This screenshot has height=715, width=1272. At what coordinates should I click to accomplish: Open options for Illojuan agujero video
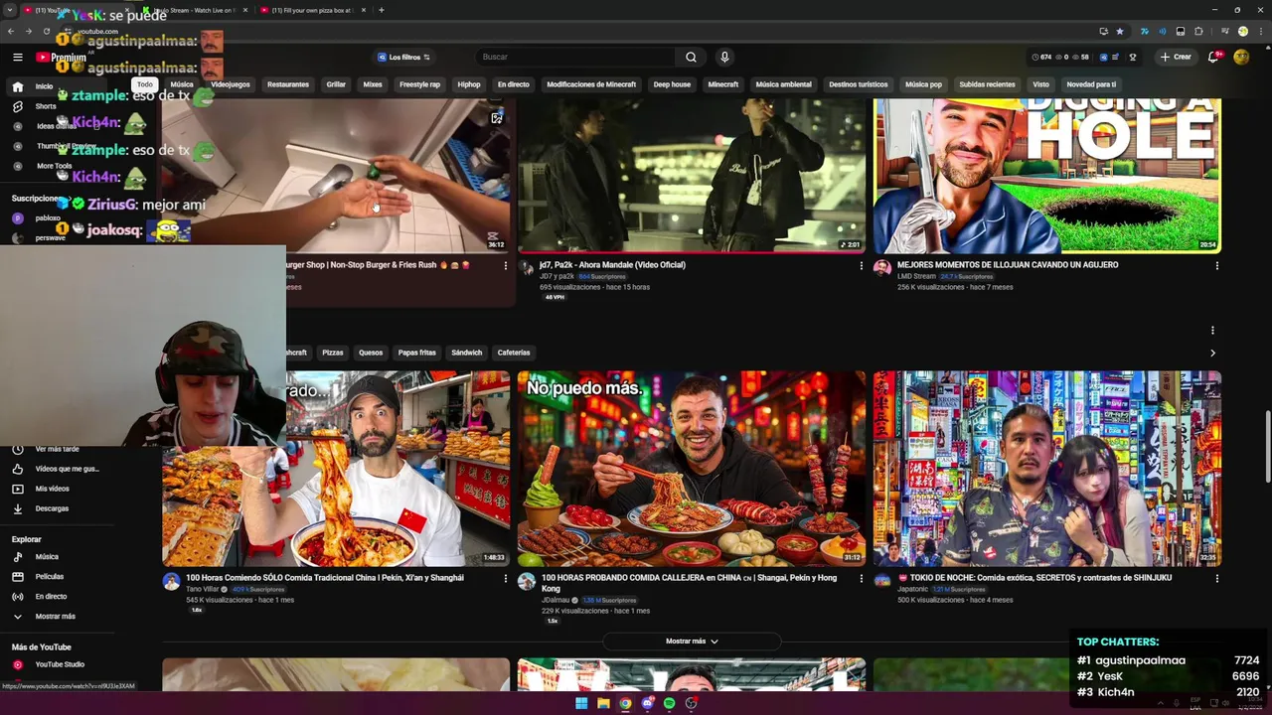click(x=1216, y=265)
